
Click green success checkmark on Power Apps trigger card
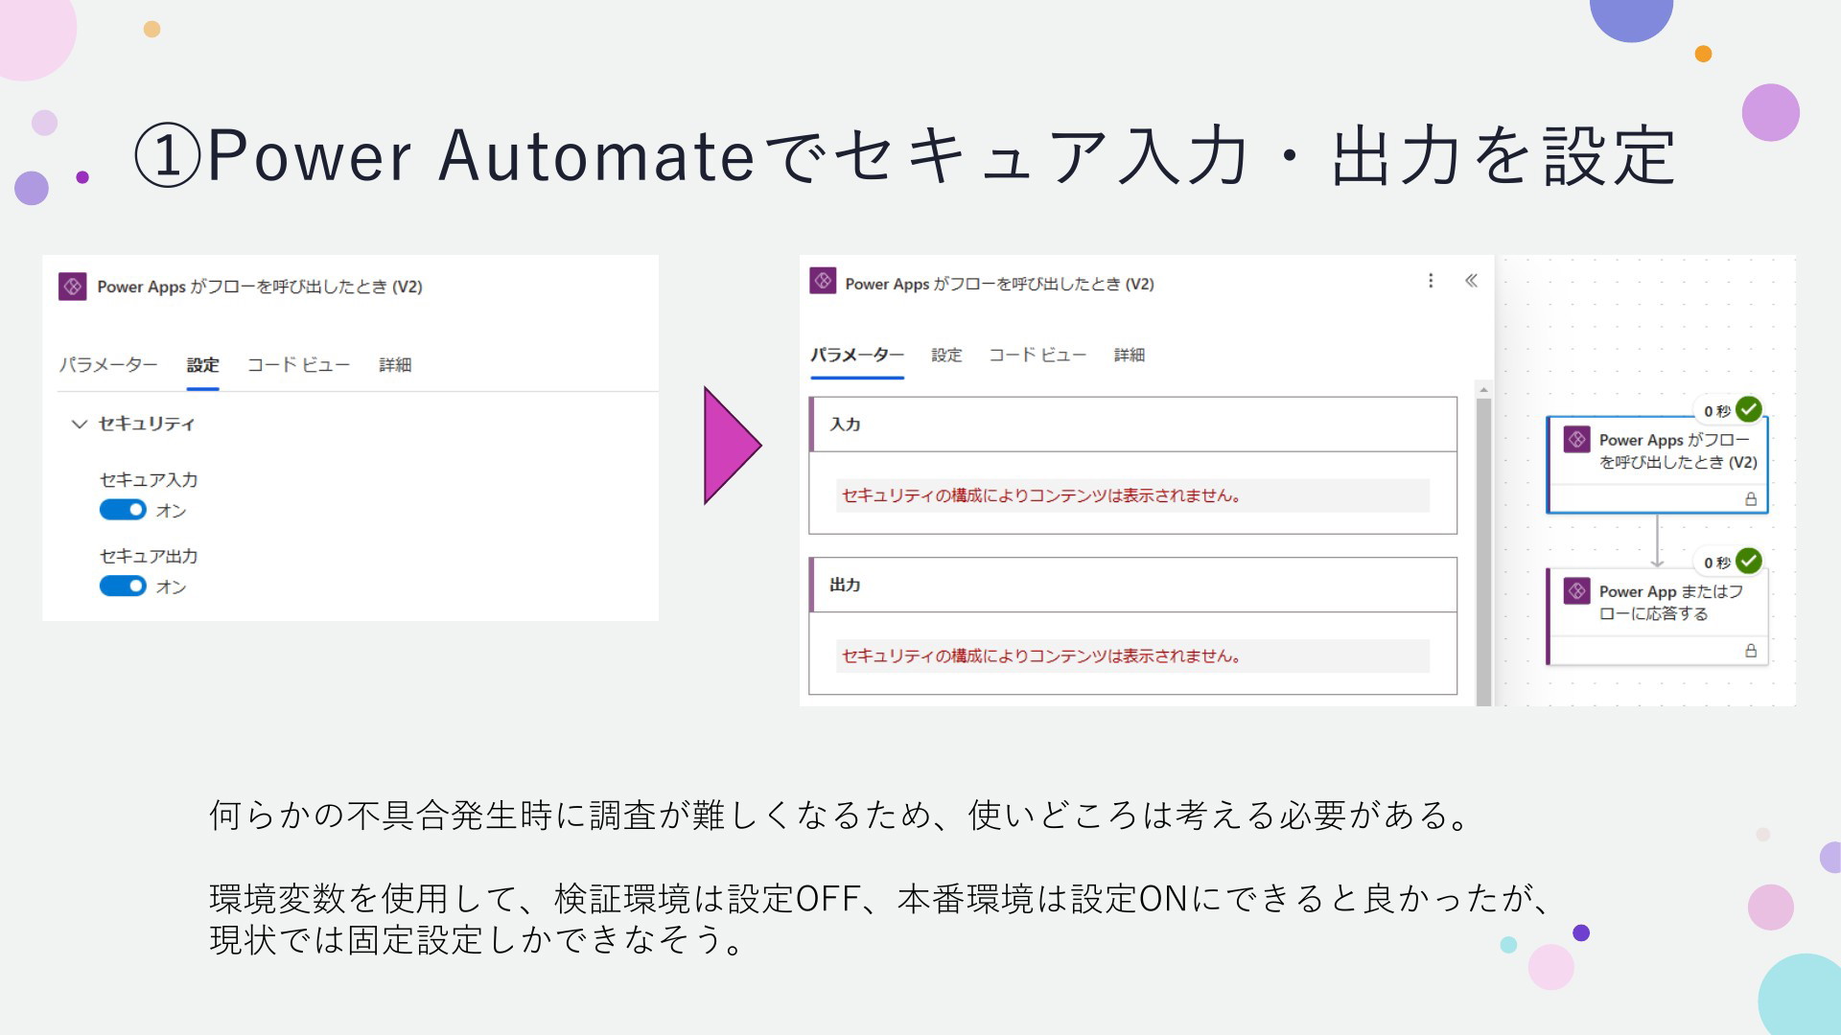coord(1749,409)
